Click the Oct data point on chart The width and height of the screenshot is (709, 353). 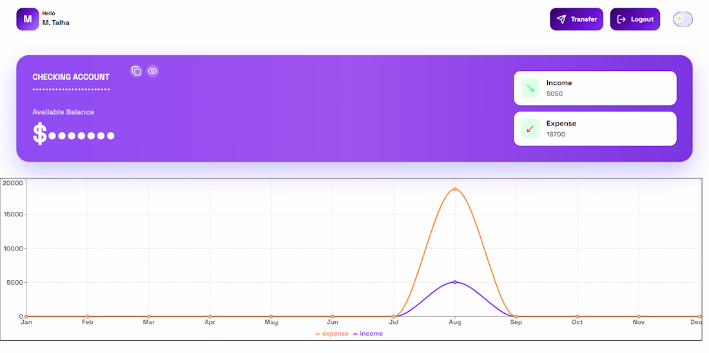pyautogui.click(x=578, y=316)
